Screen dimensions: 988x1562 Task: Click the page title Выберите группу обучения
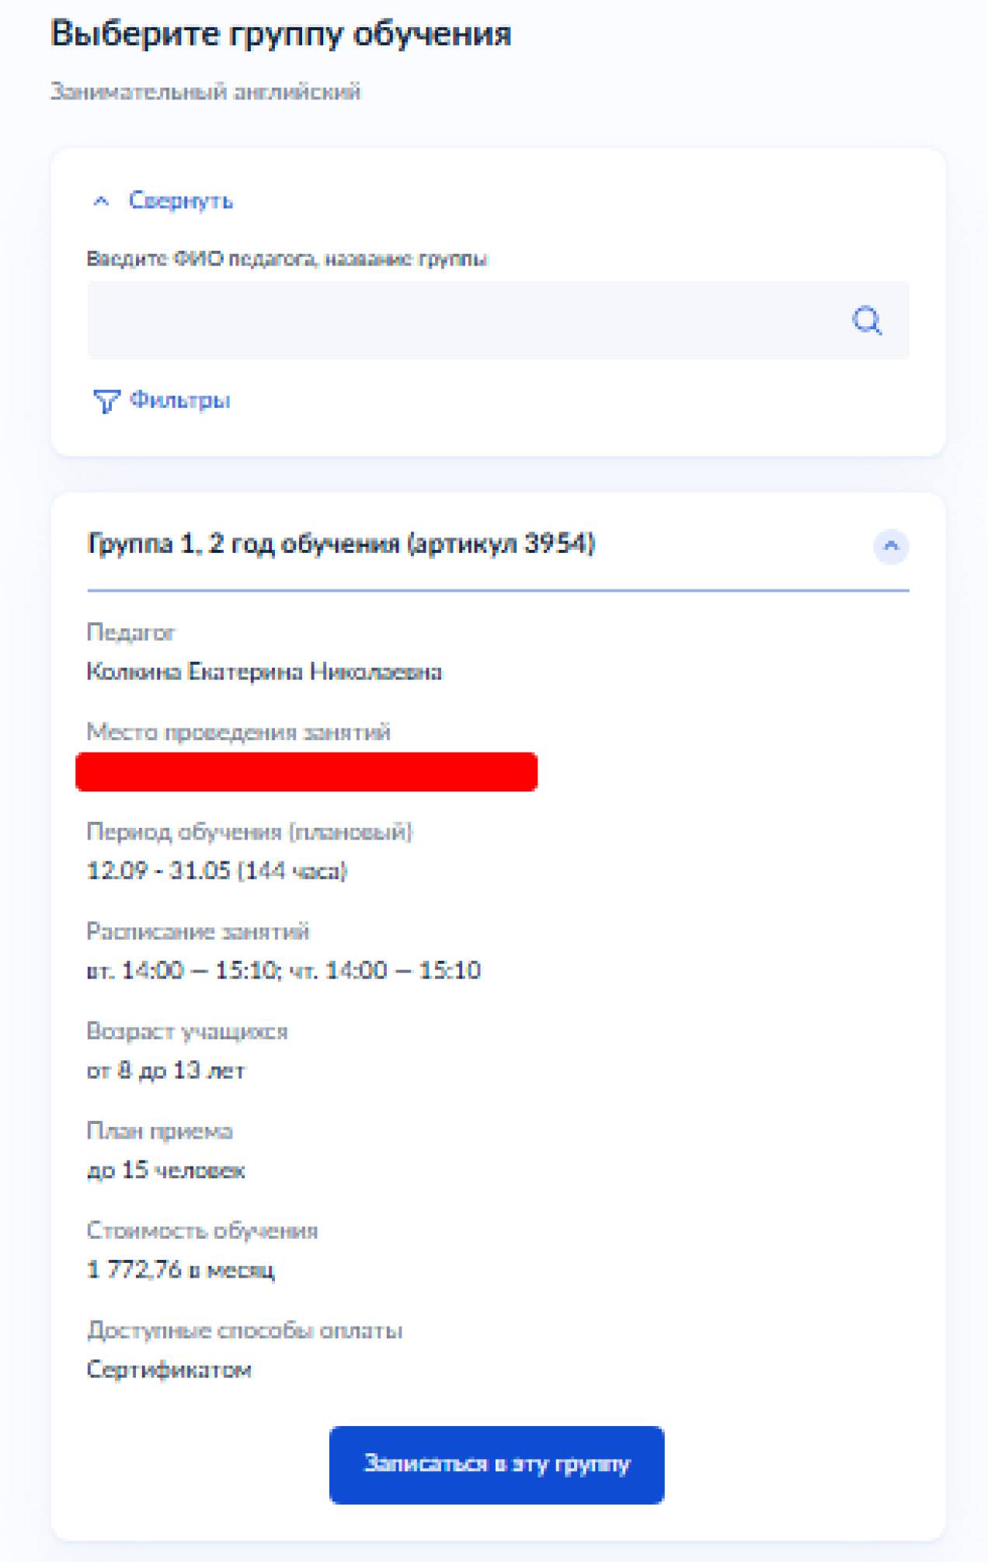280,33
